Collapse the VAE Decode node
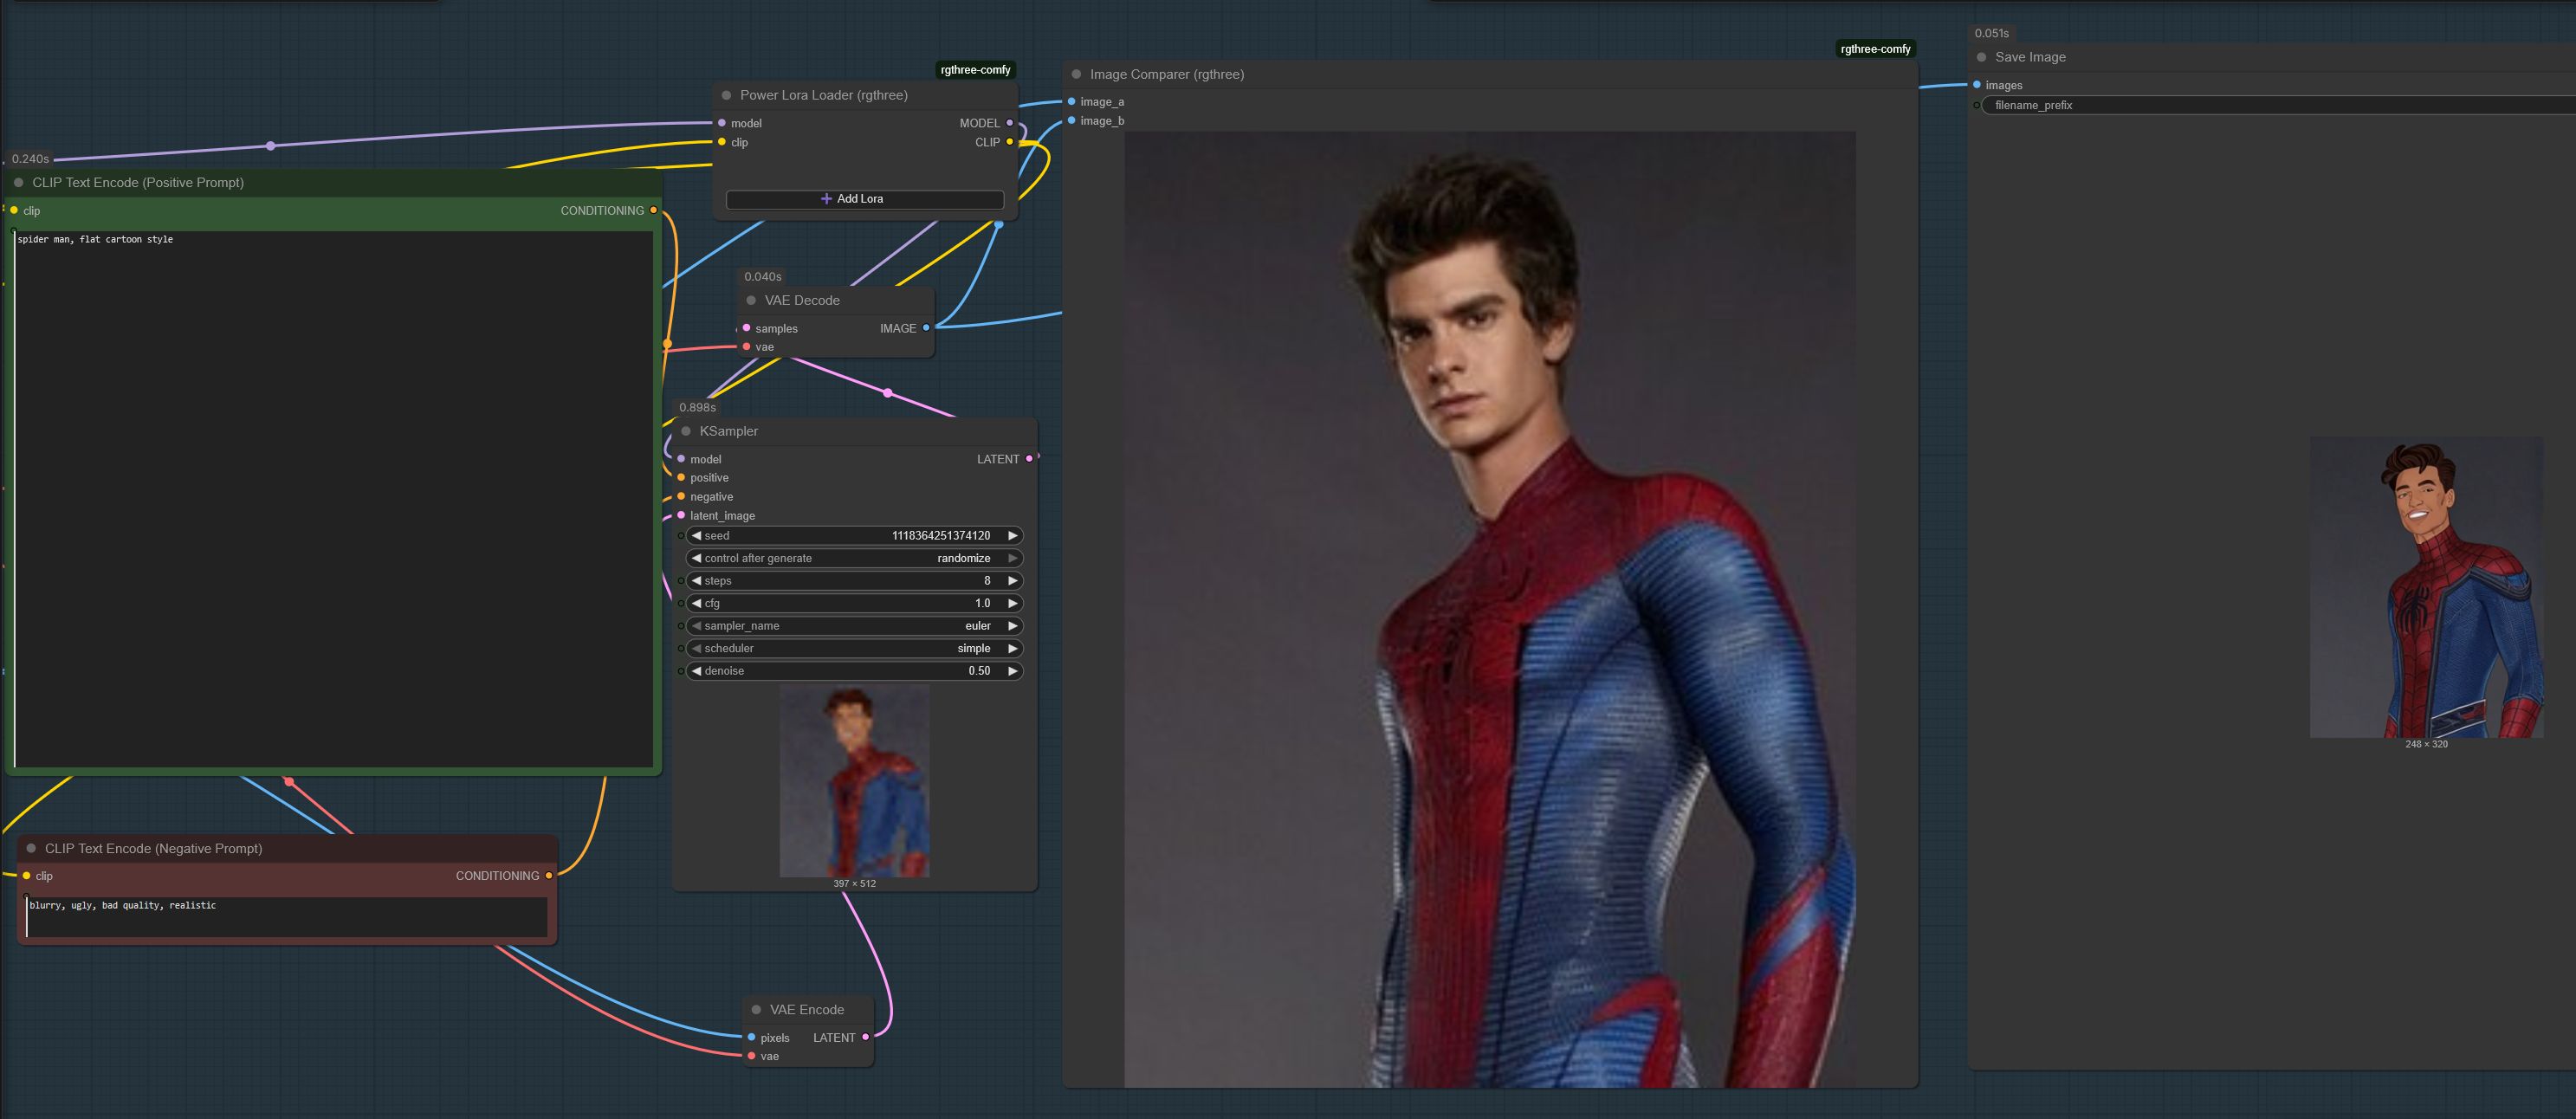2576x1119 pixels. [751, 301]
